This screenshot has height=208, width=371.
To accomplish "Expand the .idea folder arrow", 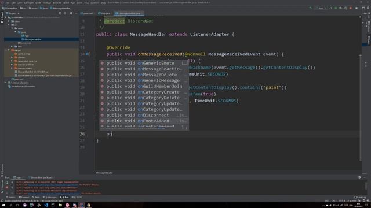I will [9, 21].
